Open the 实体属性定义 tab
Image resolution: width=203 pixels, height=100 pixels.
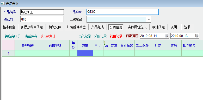137,27
